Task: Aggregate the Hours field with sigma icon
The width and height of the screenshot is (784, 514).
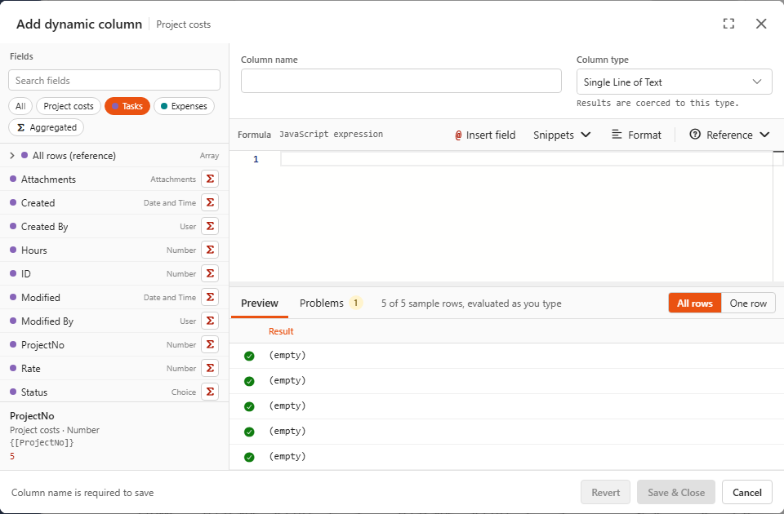Action: click(x=210, y=250)
